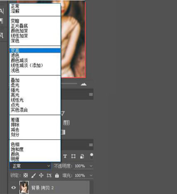Choose 线性光 blend mode
The image size is (177, 194).
35,100
